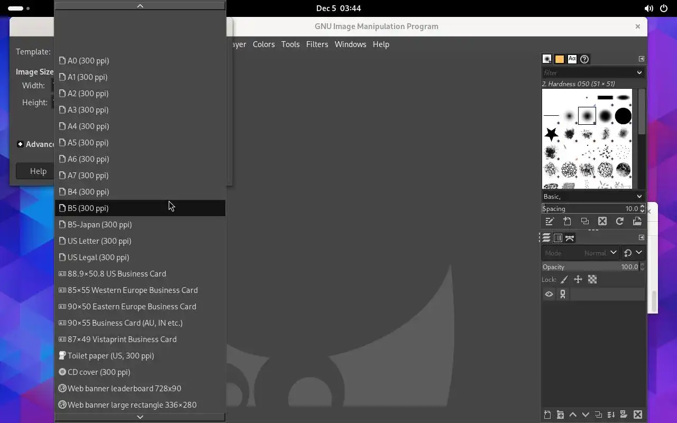The height and width of the screenshot is (423, 677).
Task: Open the Tools menu
Action: pos(290,44)
